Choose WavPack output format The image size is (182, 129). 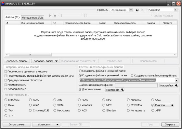click(x=79, y=105)
